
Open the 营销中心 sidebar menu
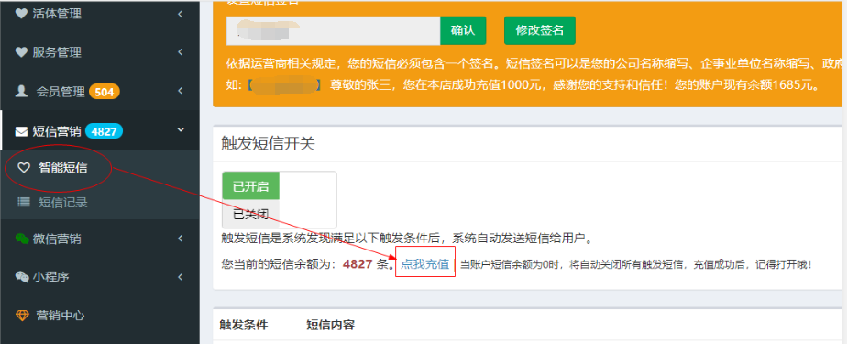point(100,316)
